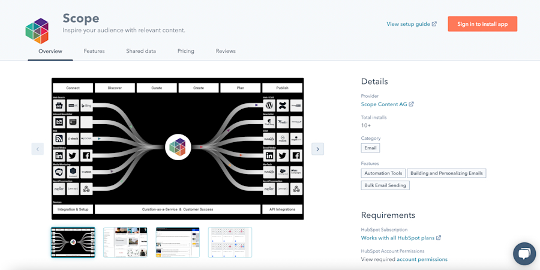The width and height of the screenshot is (540, 270).
Task: Open the chat widget bubble
Action: coord(524,253)
